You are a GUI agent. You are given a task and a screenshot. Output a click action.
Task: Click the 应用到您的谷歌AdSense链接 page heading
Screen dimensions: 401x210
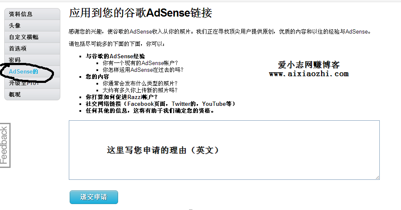pos(141,13)
